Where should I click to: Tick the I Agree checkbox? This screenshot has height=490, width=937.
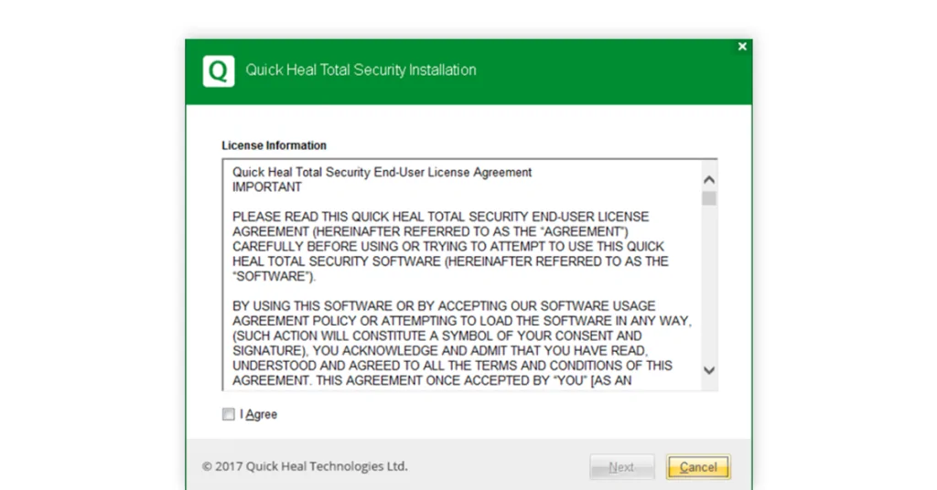(x=228, y=414)
